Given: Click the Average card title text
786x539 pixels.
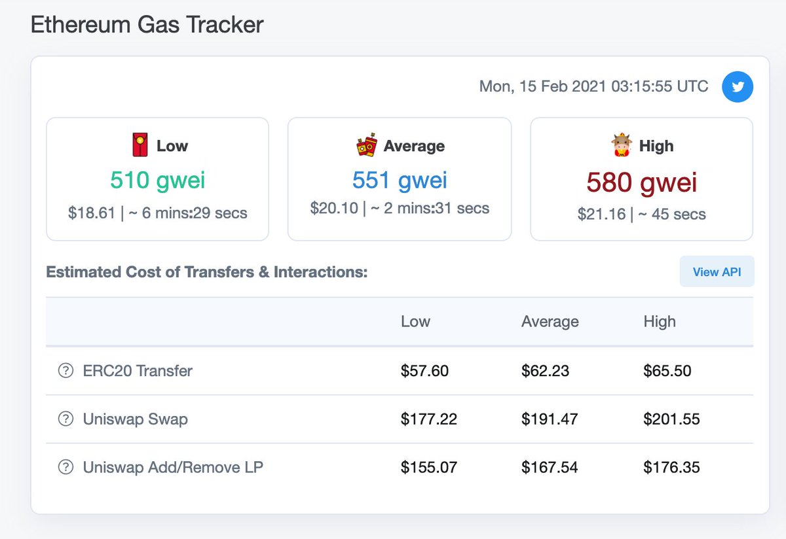Looking at the screenshot, I should [414, 146].
